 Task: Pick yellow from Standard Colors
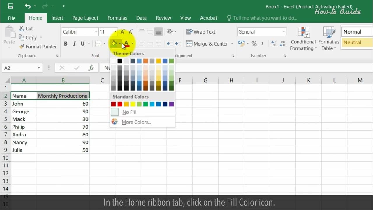[133, 104]
